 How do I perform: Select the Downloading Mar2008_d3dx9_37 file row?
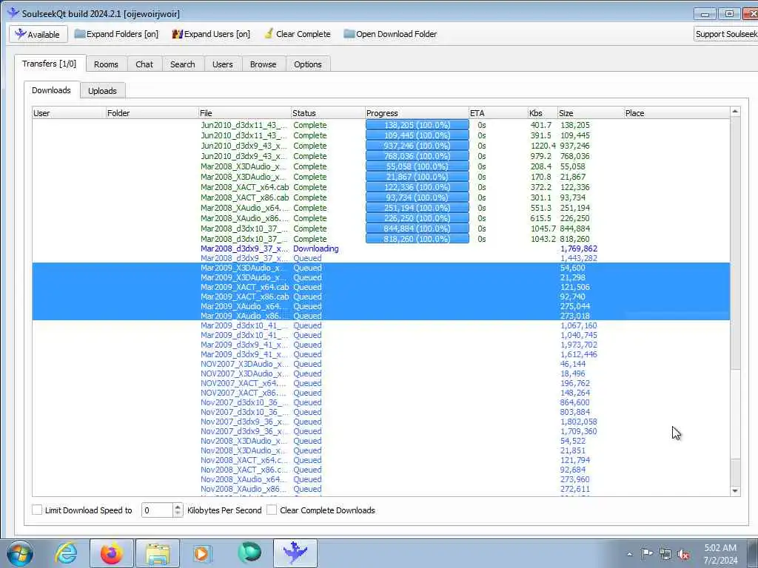381,248
